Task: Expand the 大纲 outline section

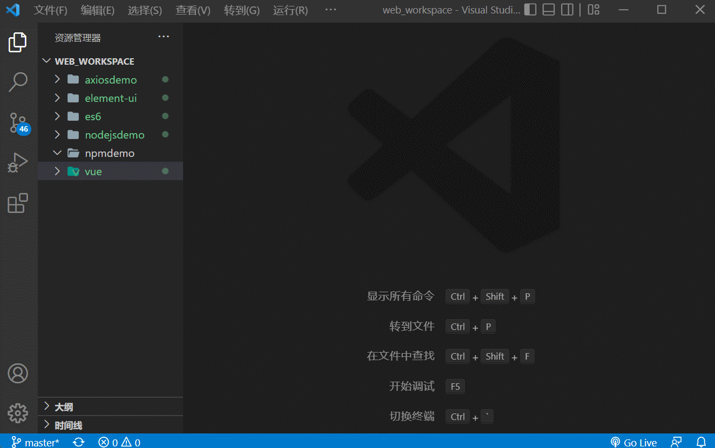Action: 46,406
